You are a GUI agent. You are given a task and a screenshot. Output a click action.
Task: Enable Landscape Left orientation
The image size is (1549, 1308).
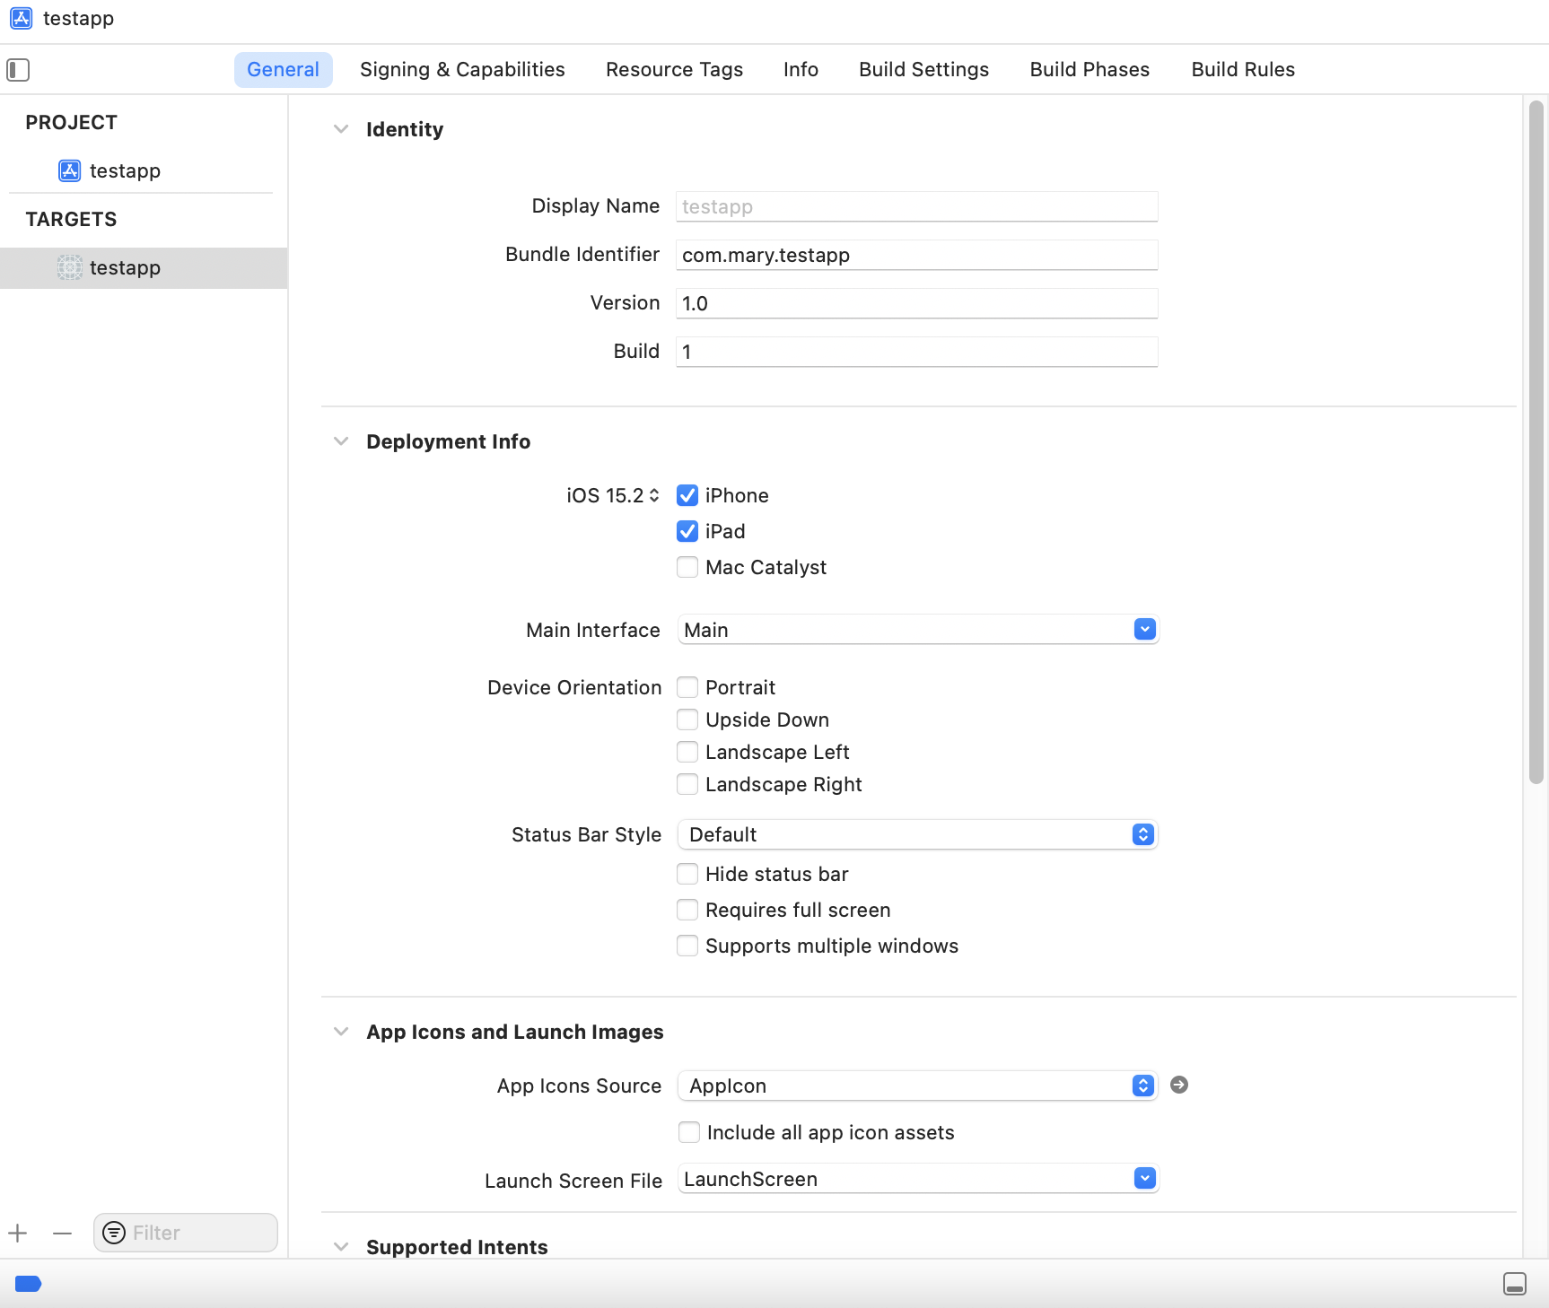click(687, 752)
